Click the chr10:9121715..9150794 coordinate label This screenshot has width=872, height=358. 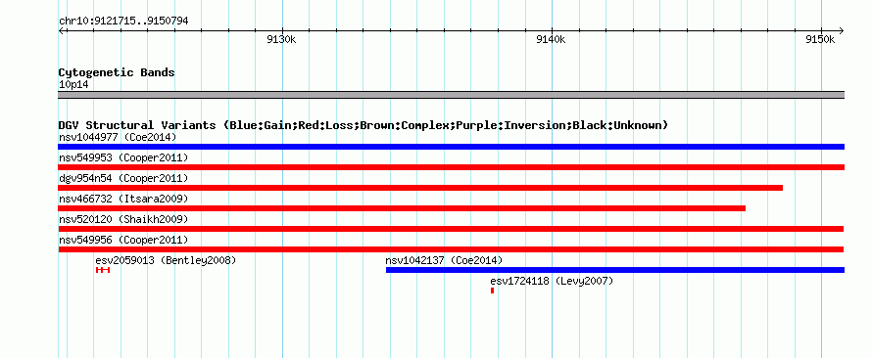123,22
